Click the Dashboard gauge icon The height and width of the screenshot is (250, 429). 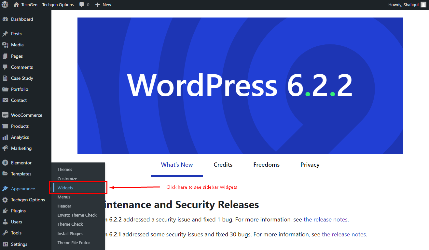[x=5, y=19]
